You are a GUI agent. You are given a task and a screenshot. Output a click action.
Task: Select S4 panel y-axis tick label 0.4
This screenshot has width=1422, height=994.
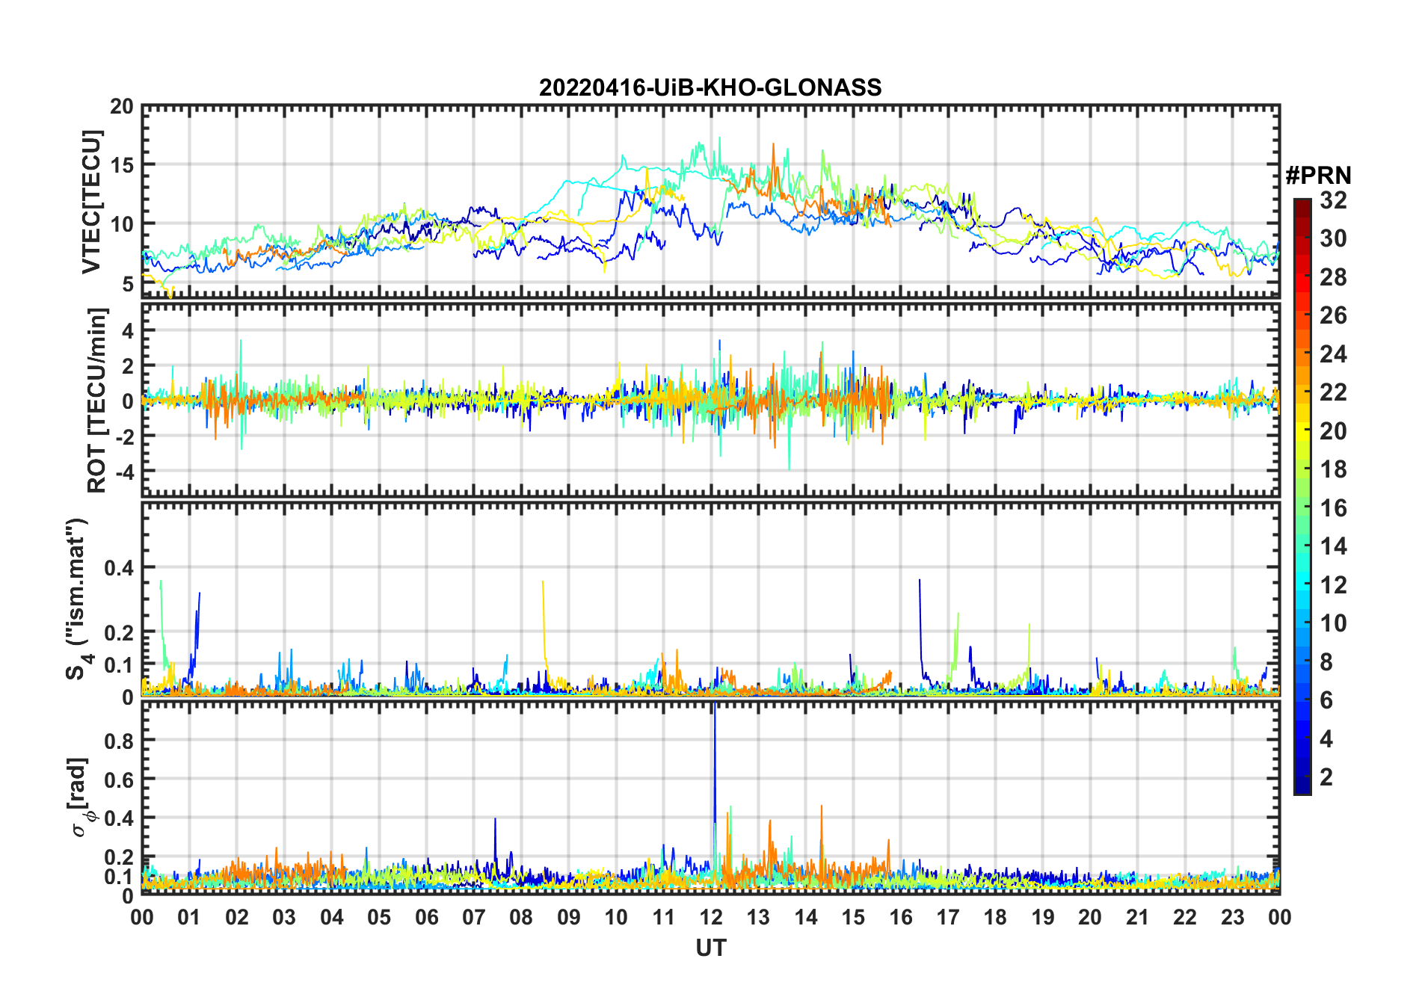119,567
